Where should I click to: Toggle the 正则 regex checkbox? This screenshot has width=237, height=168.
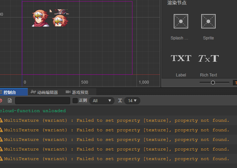pos(75,100)
